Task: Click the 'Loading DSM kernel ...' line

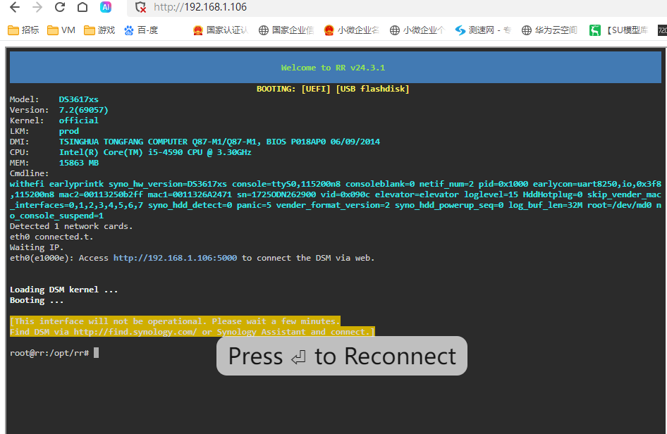Action: pos(63,290)
